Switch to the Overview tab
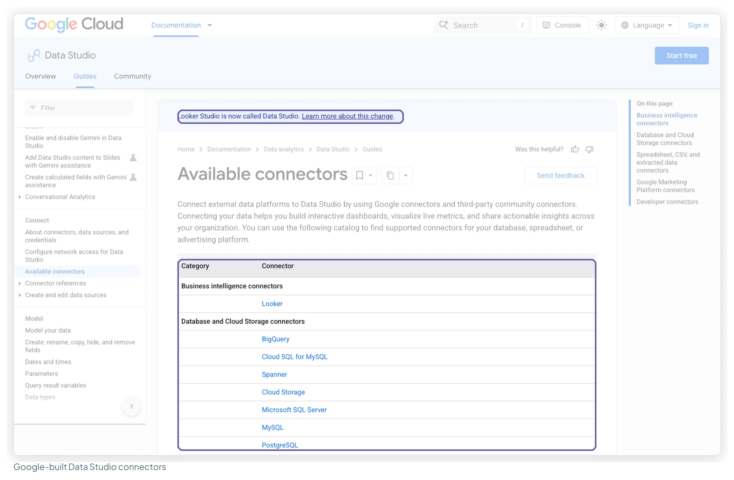 tap(40, 76)
